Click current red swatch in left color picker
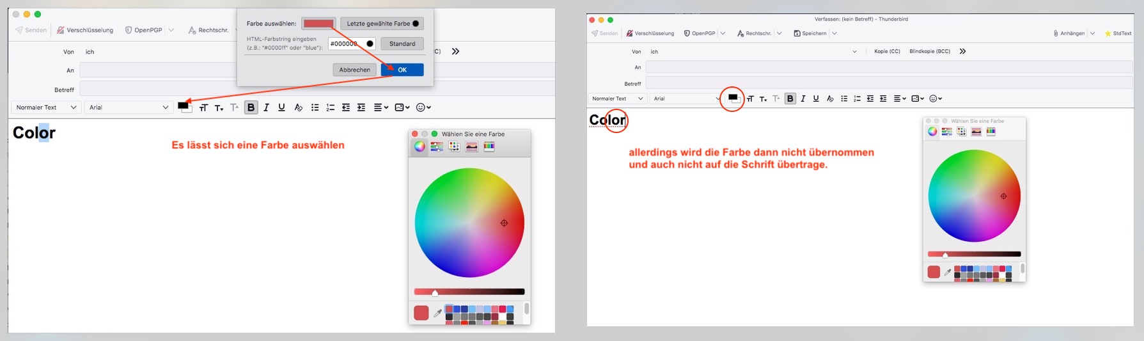Screen dimensions: 1144x341 [x=421, y=313]
